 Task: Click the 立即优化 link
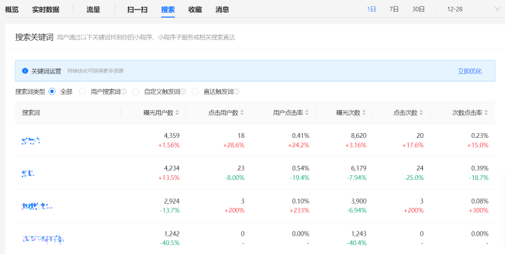pos(470,71)
